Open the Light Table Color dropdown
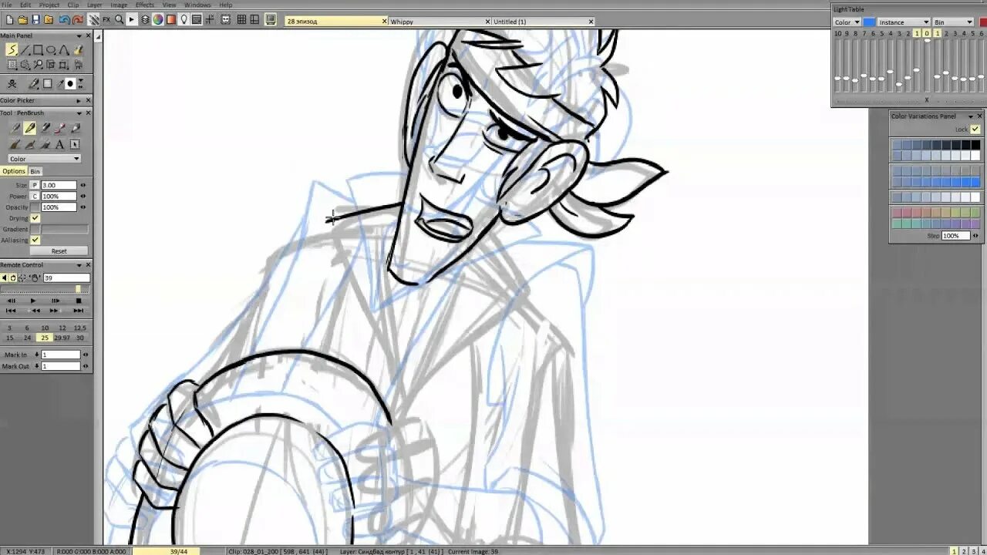The width and height of the screenshot is (987, 555). point(847,22)
